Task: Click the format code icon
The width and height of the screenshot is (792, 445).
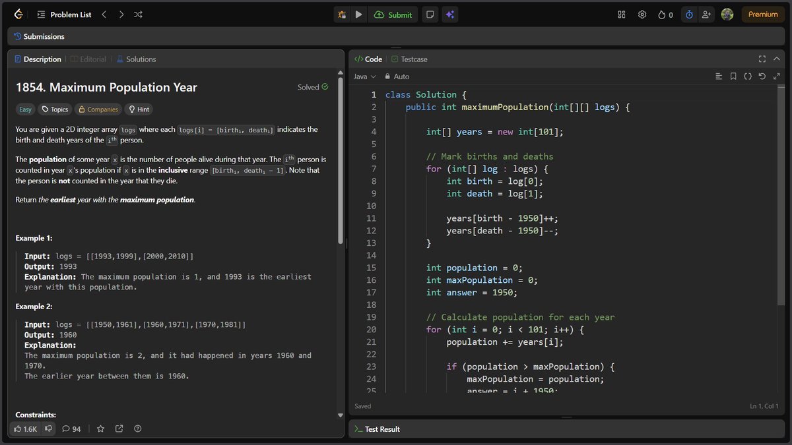Action: [x=719, y=76]
